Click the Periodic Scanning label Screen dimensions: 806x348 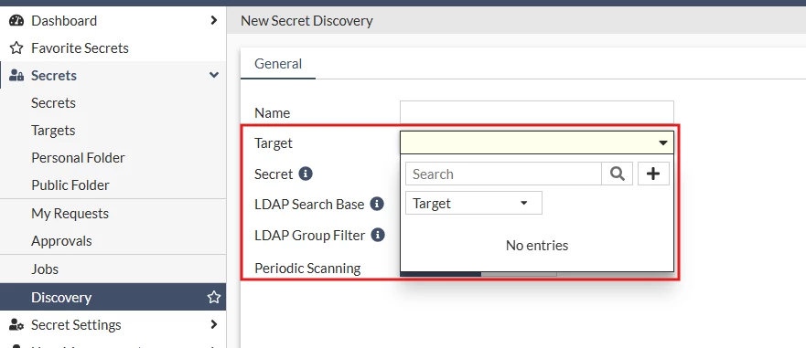coord(307,268)
